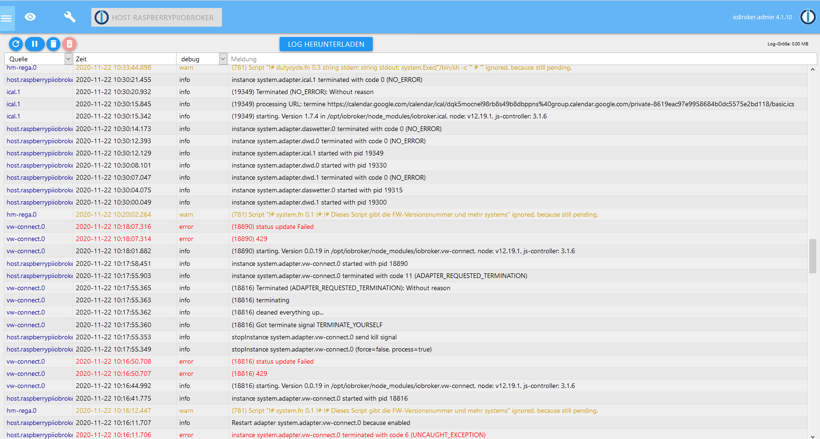Click the HOST RASPBERRYPIIOBROKER button
This screenshot has height=439, width=820.
click(156, 17)
